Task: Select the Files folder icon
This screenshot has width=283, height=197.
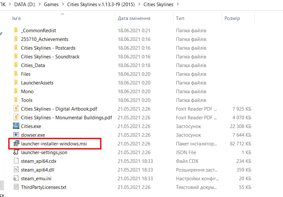Action: (16, 74)
